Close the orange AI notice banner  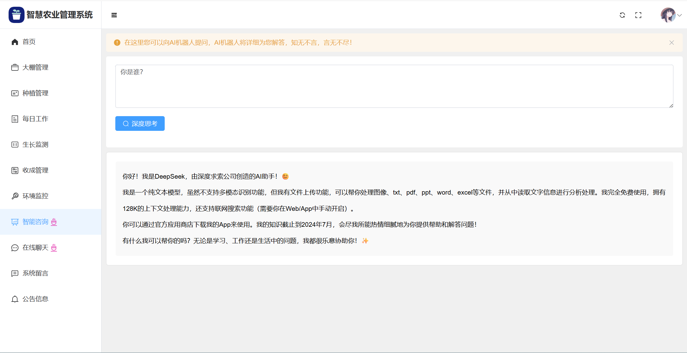click(672, 43)
